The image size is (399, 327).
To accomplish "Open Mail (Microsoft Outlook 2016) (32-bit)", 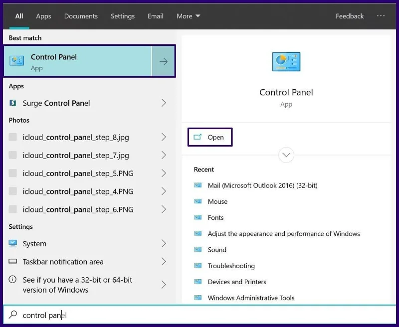I will (262, 185).
